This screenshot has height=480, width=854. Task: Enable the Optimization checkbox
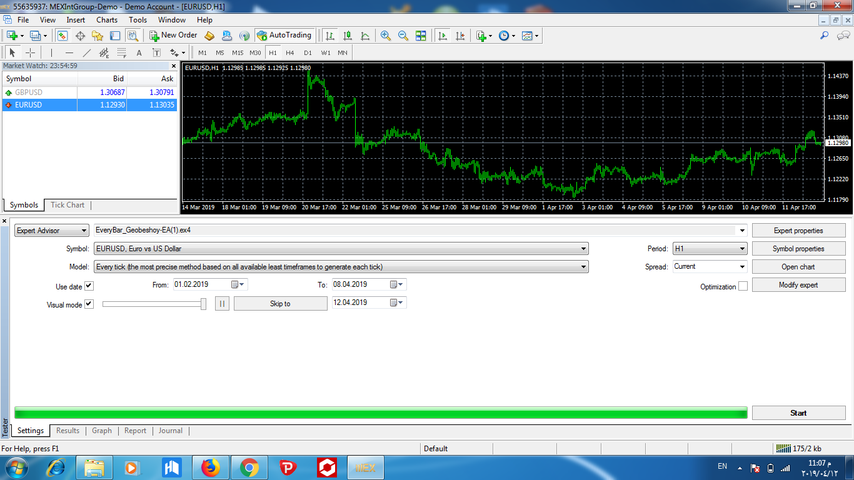click(743, 286)
